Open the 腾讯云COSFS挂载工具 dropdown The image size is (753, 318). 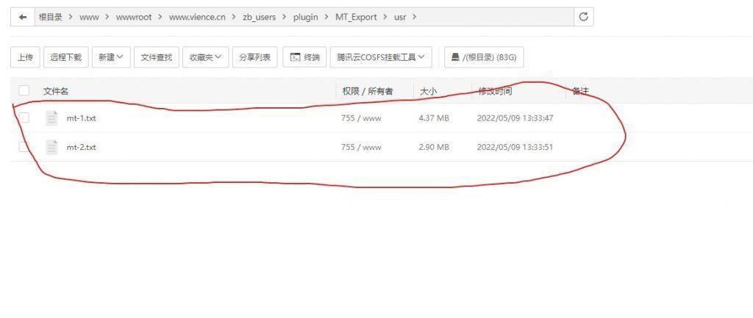click(x=380, y=57)
